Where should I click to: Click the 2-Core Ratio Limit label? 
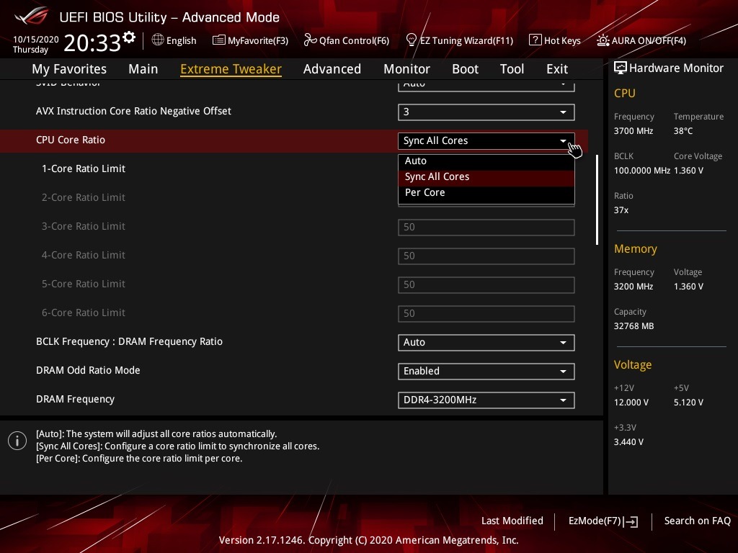(x=84, y=197)
